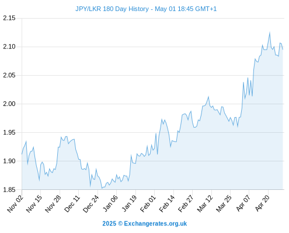The height and width of the screenshot is (233, 289).
Task: Click the highest peak of the rate line
Action: (x=270, y=33)
